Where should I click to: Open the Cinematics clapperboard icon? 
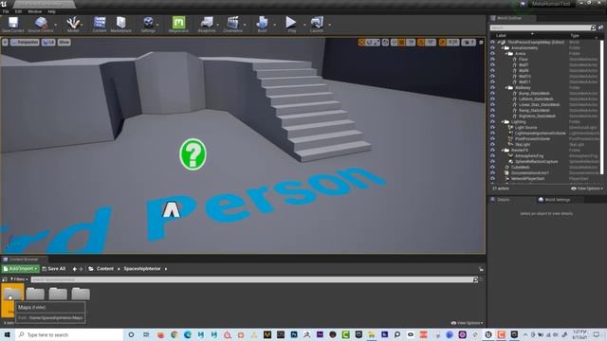pos(232,24)
